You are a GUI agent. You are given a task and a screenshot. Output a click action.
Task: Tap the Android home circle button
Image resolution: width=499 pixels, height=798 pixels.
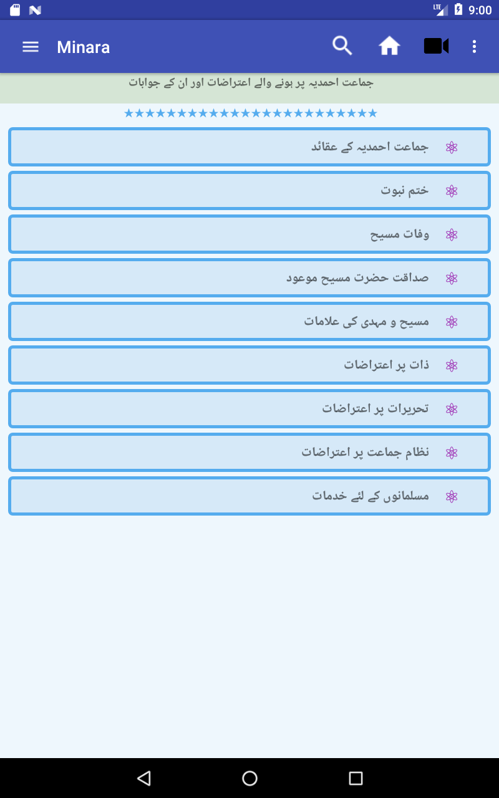point(249,777)
